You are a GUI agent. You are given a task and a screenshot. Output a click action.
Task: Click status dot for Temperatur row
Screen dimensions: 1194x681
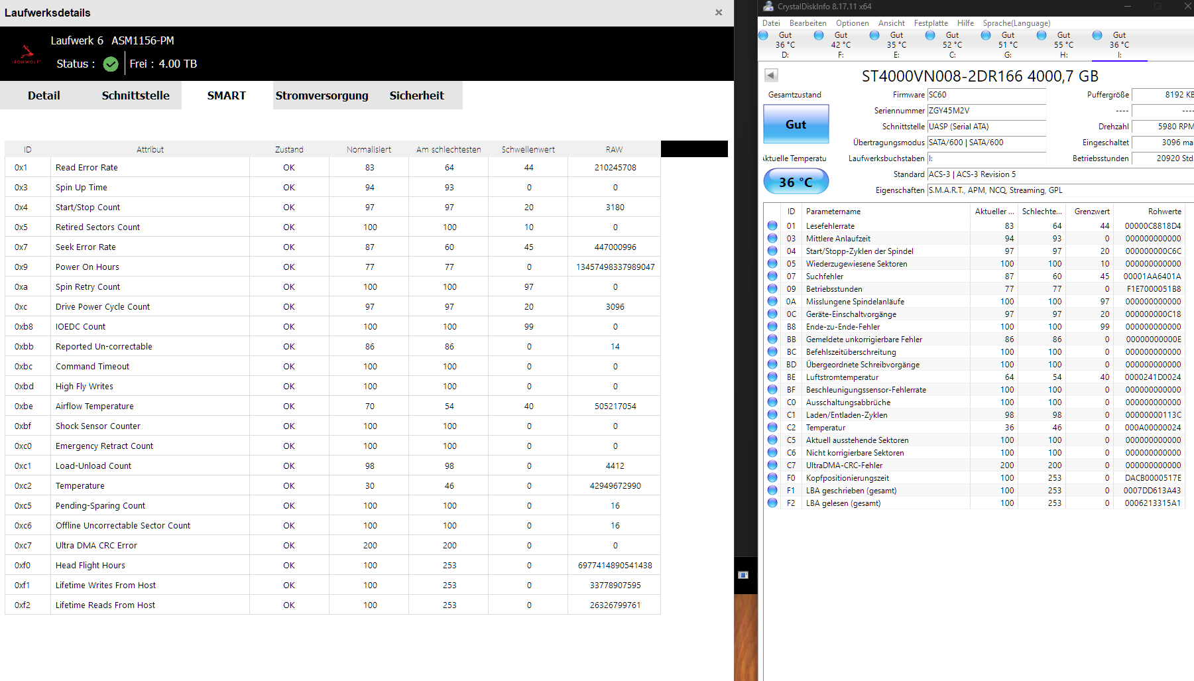(772, 428)
